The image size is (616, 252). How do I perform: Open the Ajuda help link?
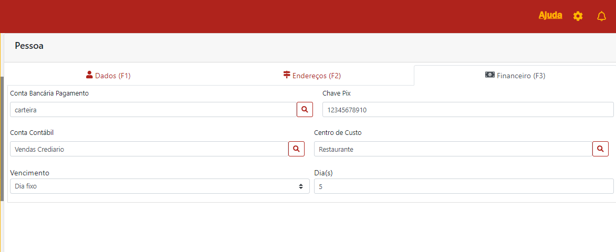550,15
